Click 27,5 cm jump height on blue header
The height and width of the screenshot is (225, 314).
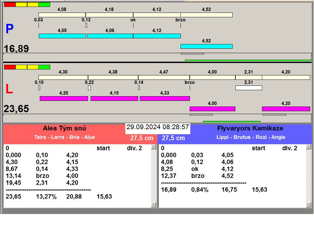pyautogui.click(x=174, y=138)
